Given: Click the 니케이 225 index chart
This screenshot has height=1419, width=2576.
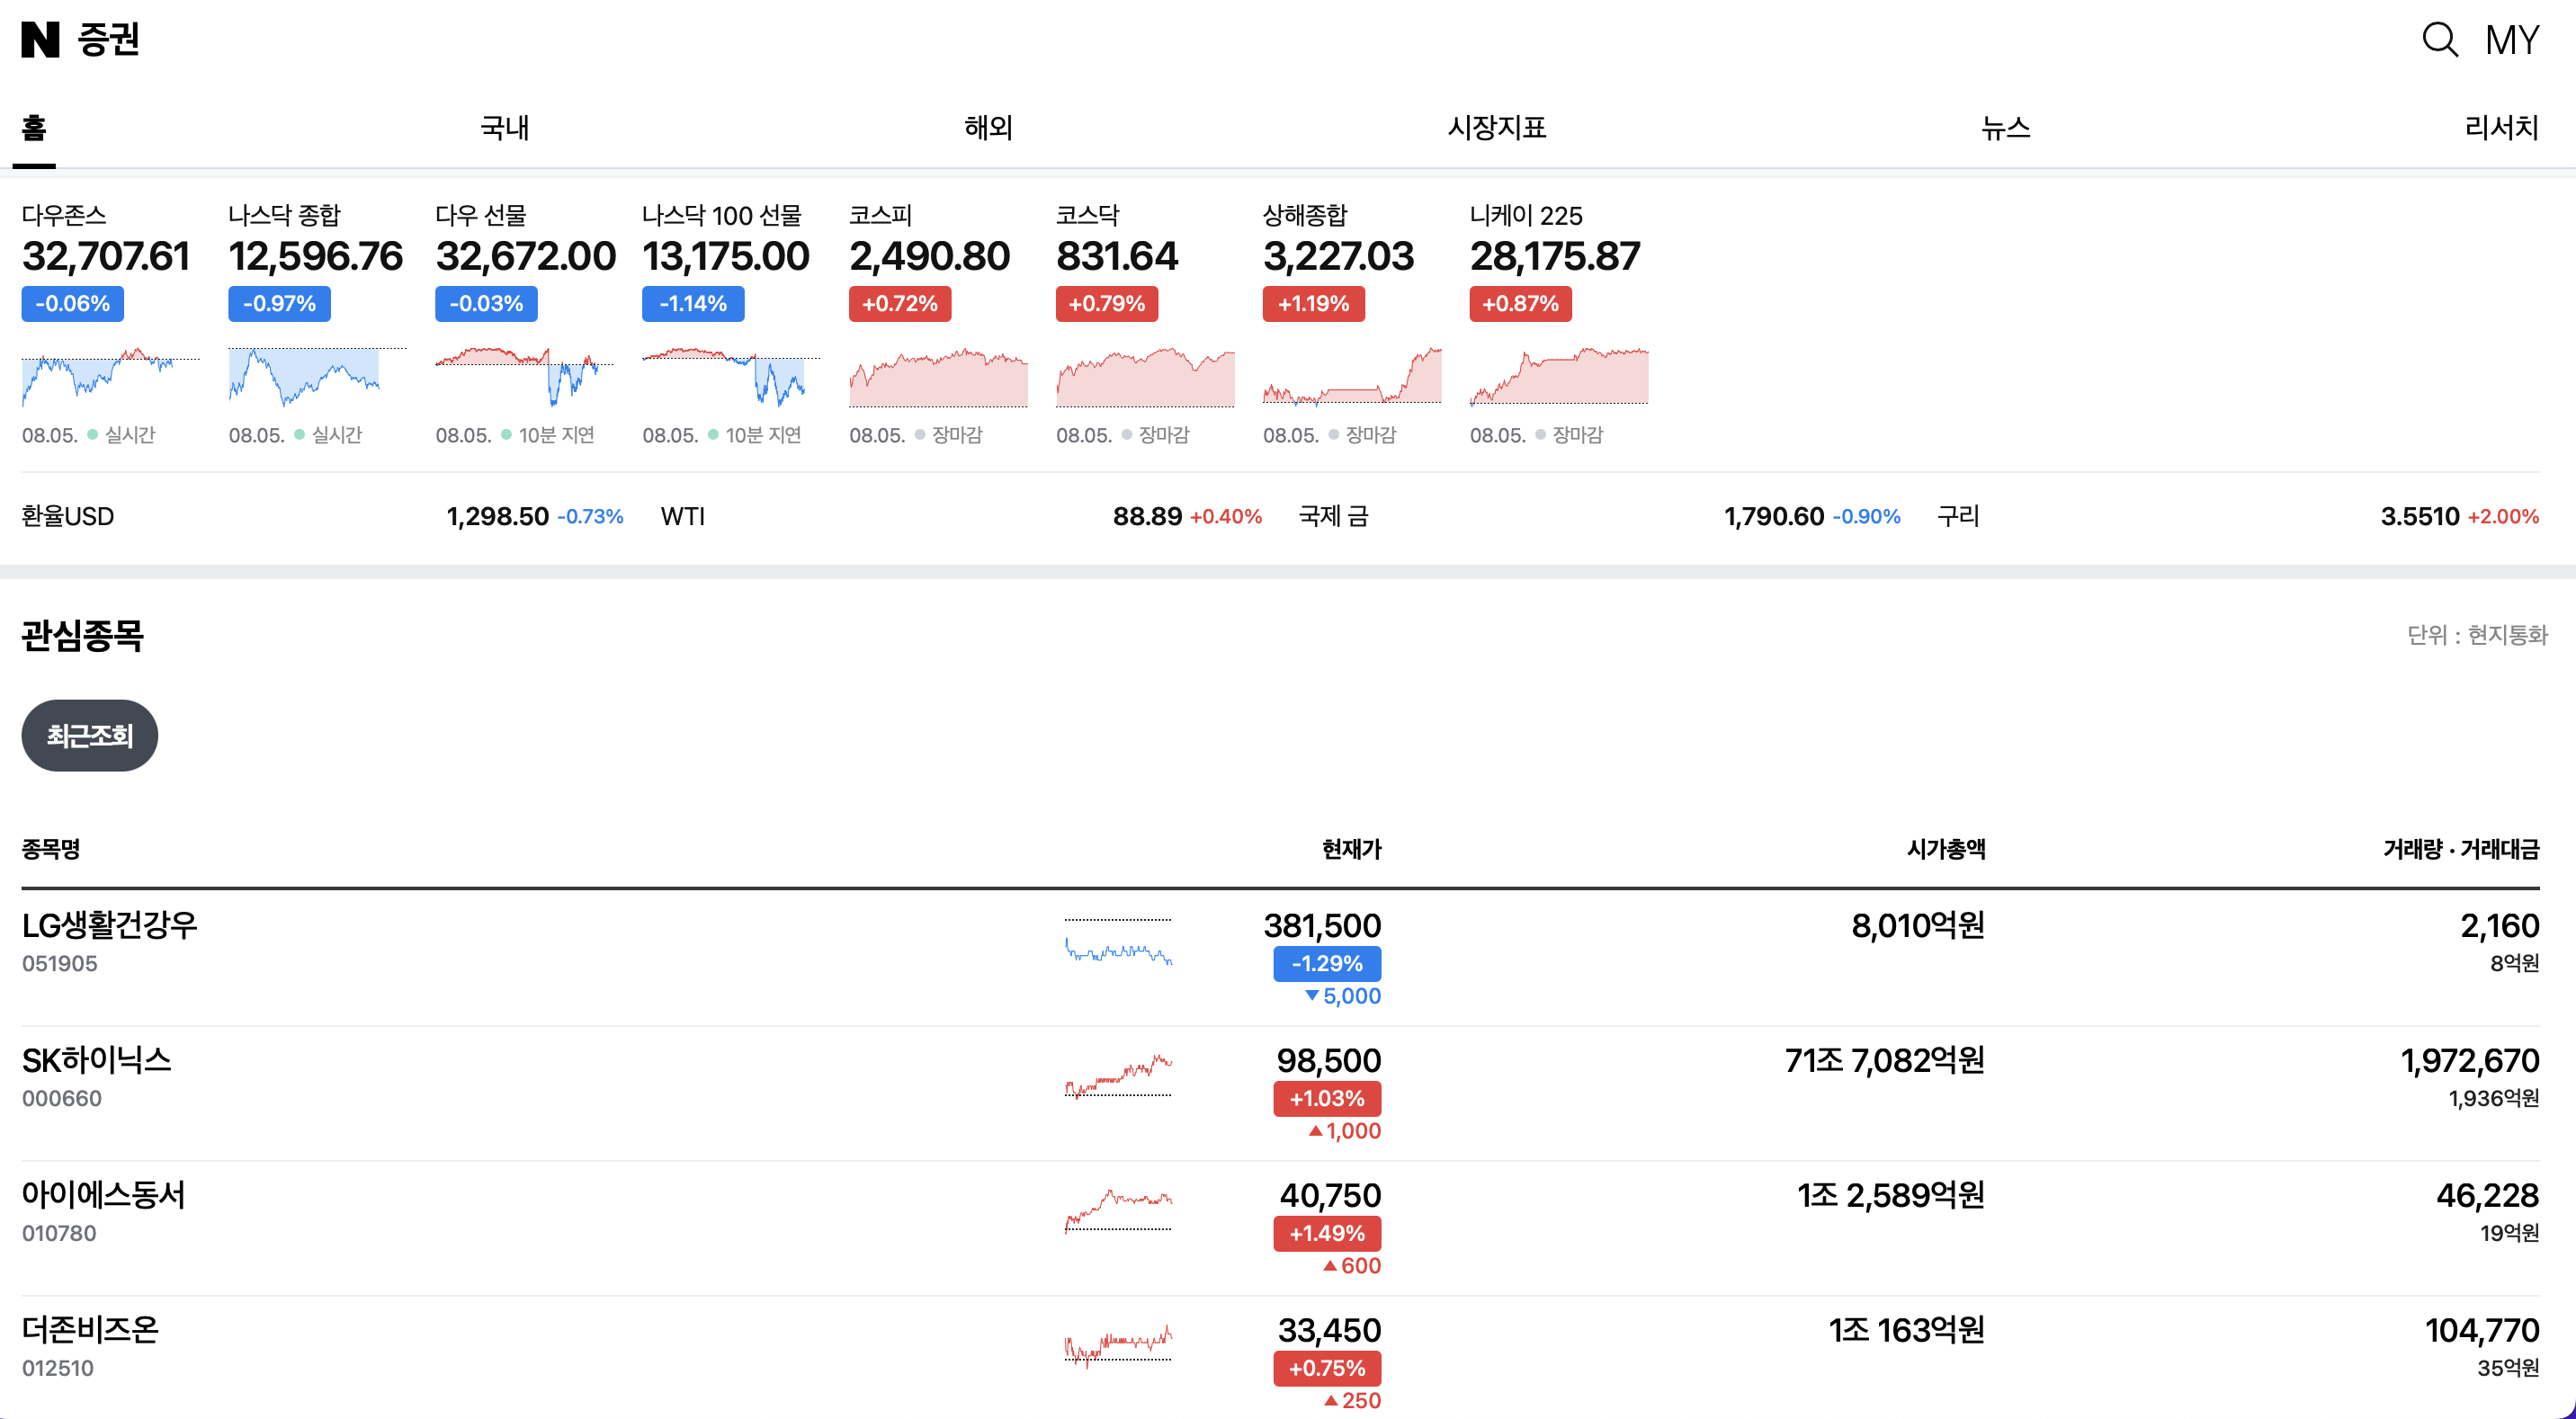Looking at the screenshot, I should tap(1558, 377).
